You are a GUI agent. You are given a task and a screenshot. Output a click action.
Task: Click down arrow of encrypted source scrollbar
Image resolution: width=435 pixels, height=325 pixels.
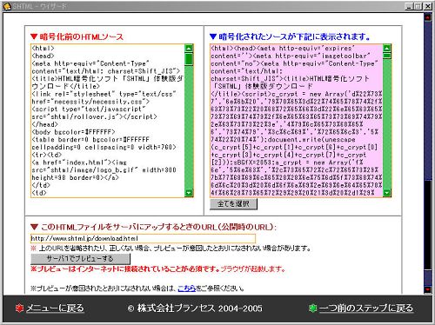tap(387, 193)
